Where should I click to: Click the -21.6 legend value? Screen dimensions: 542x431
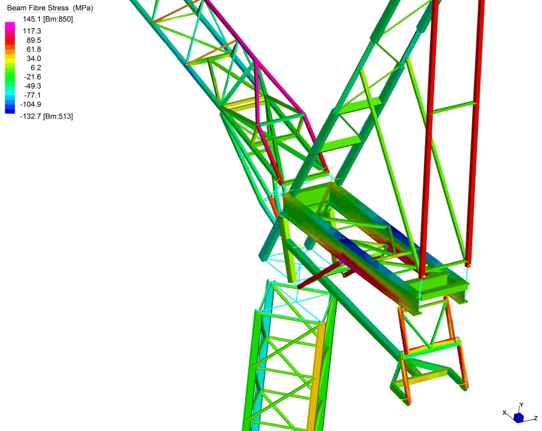tap(32, 77)
